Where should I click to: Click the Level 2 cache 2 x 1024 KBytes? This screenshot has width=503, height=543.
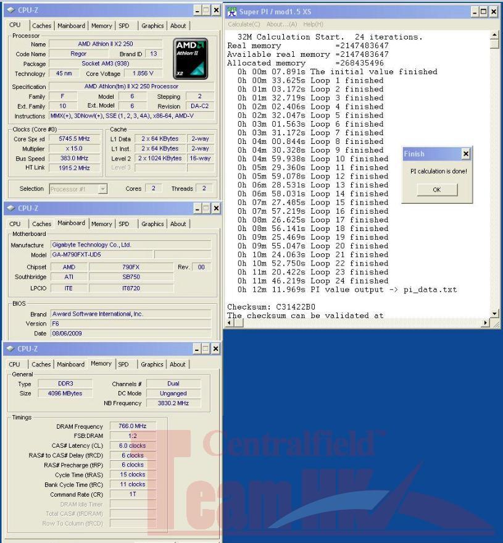pos(160,158)
